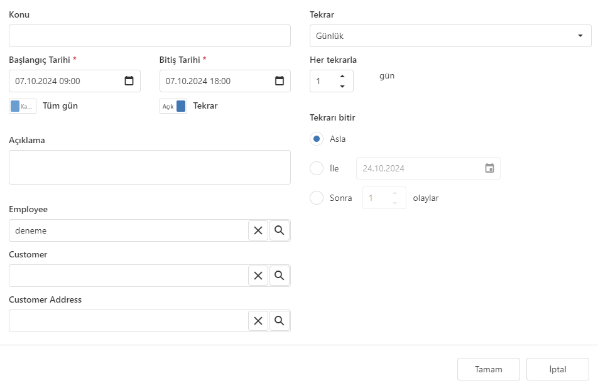The height and width of the screenshot is (388, 598).
Task: Open the Bitiş Tarihi calendar picker icon
Action: [x=279, y=81]
